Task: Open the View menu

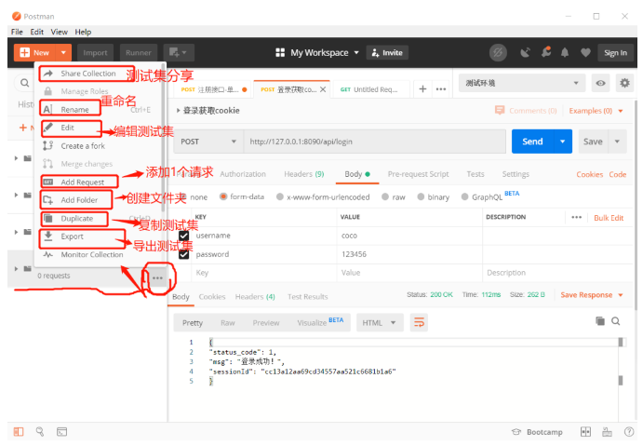Action: [59, 32]
